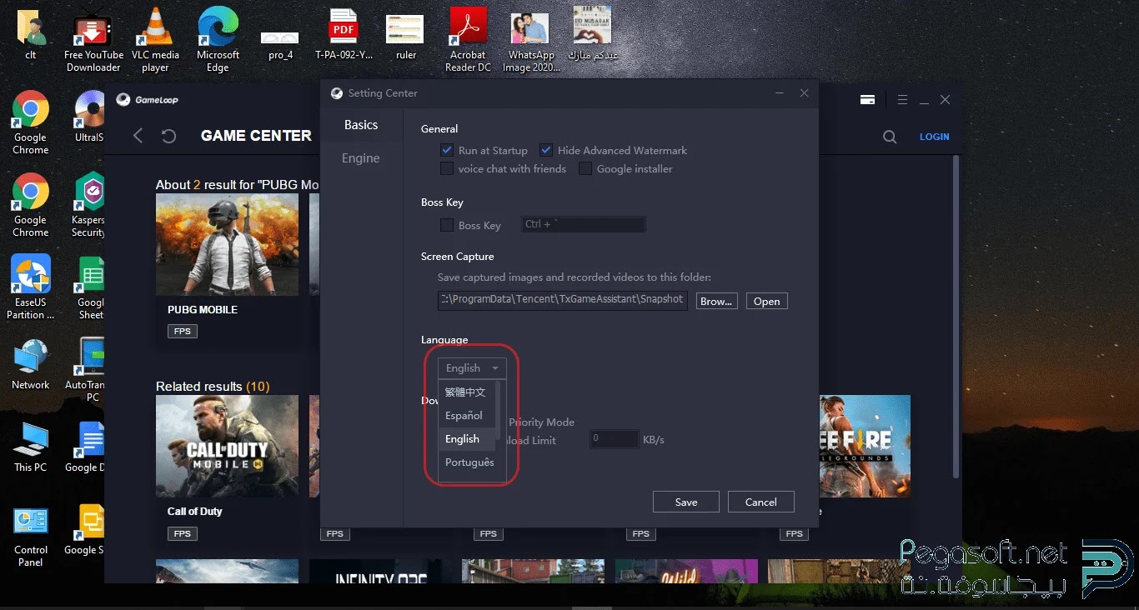Enable the Boss Key checkbox
This screenshot has width=1139, height=610.
coord(447,225)
